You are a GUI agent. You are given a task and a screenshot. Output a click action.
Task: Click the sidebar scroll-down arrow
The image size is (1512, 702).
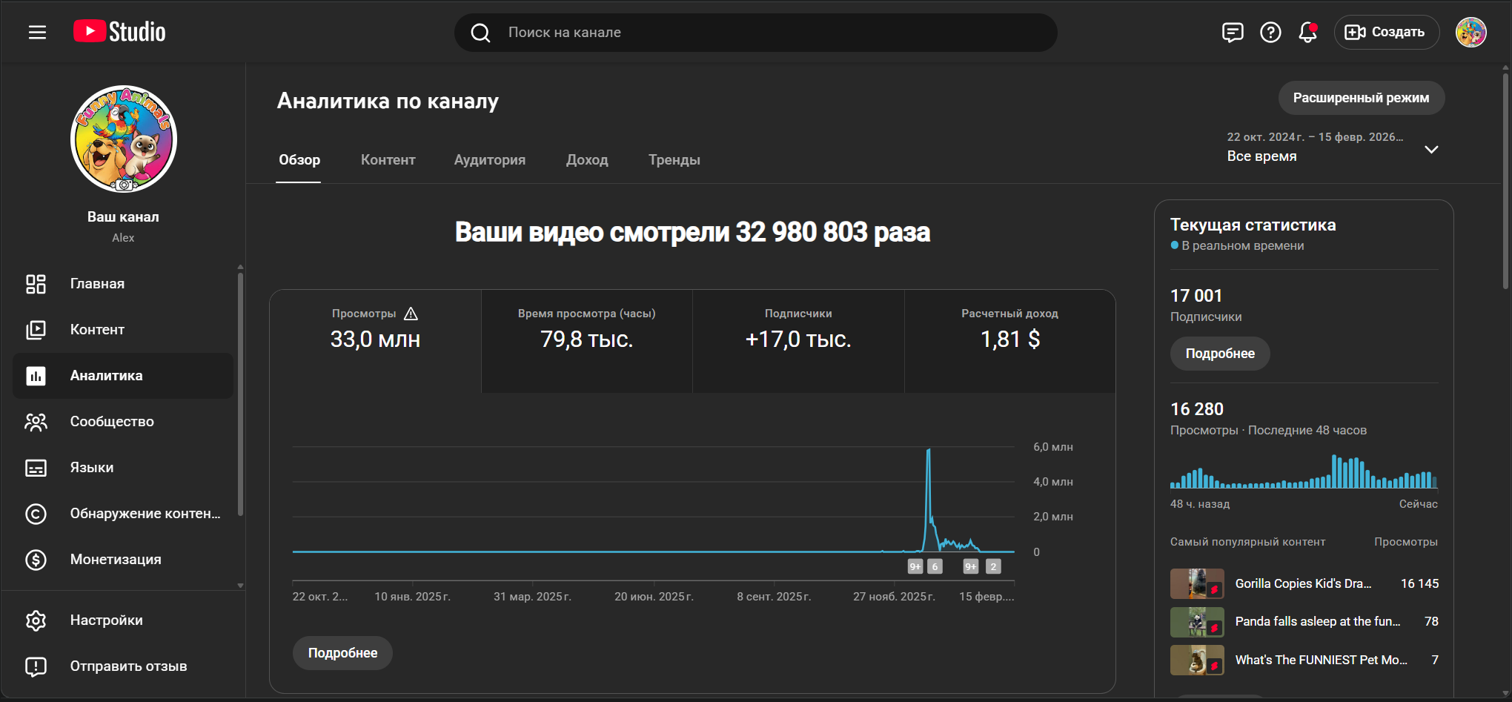240,586
